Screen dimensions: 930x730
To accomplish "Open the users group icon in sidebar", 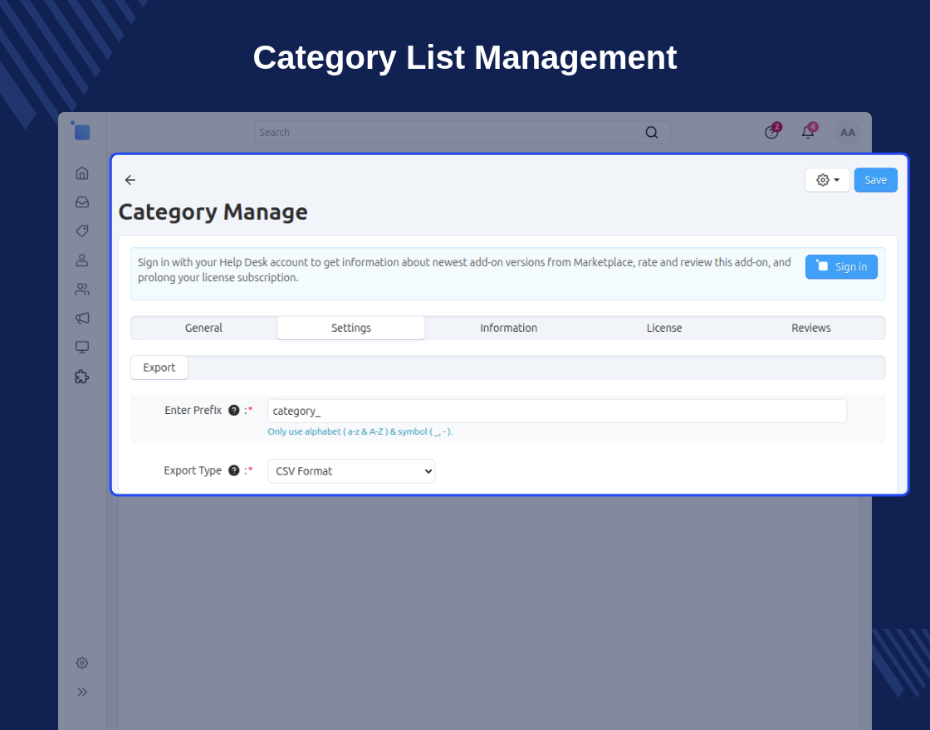I will coord(82,290).
